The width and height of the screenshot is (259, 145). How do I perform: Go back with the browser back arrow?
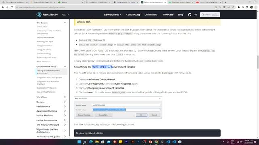pos(3,7)
